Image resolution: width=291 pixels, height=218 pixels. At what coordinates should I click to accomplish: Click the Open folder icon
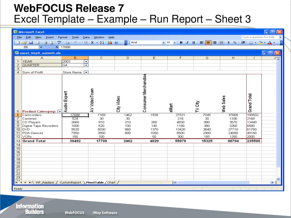click(x=24, y=43)
